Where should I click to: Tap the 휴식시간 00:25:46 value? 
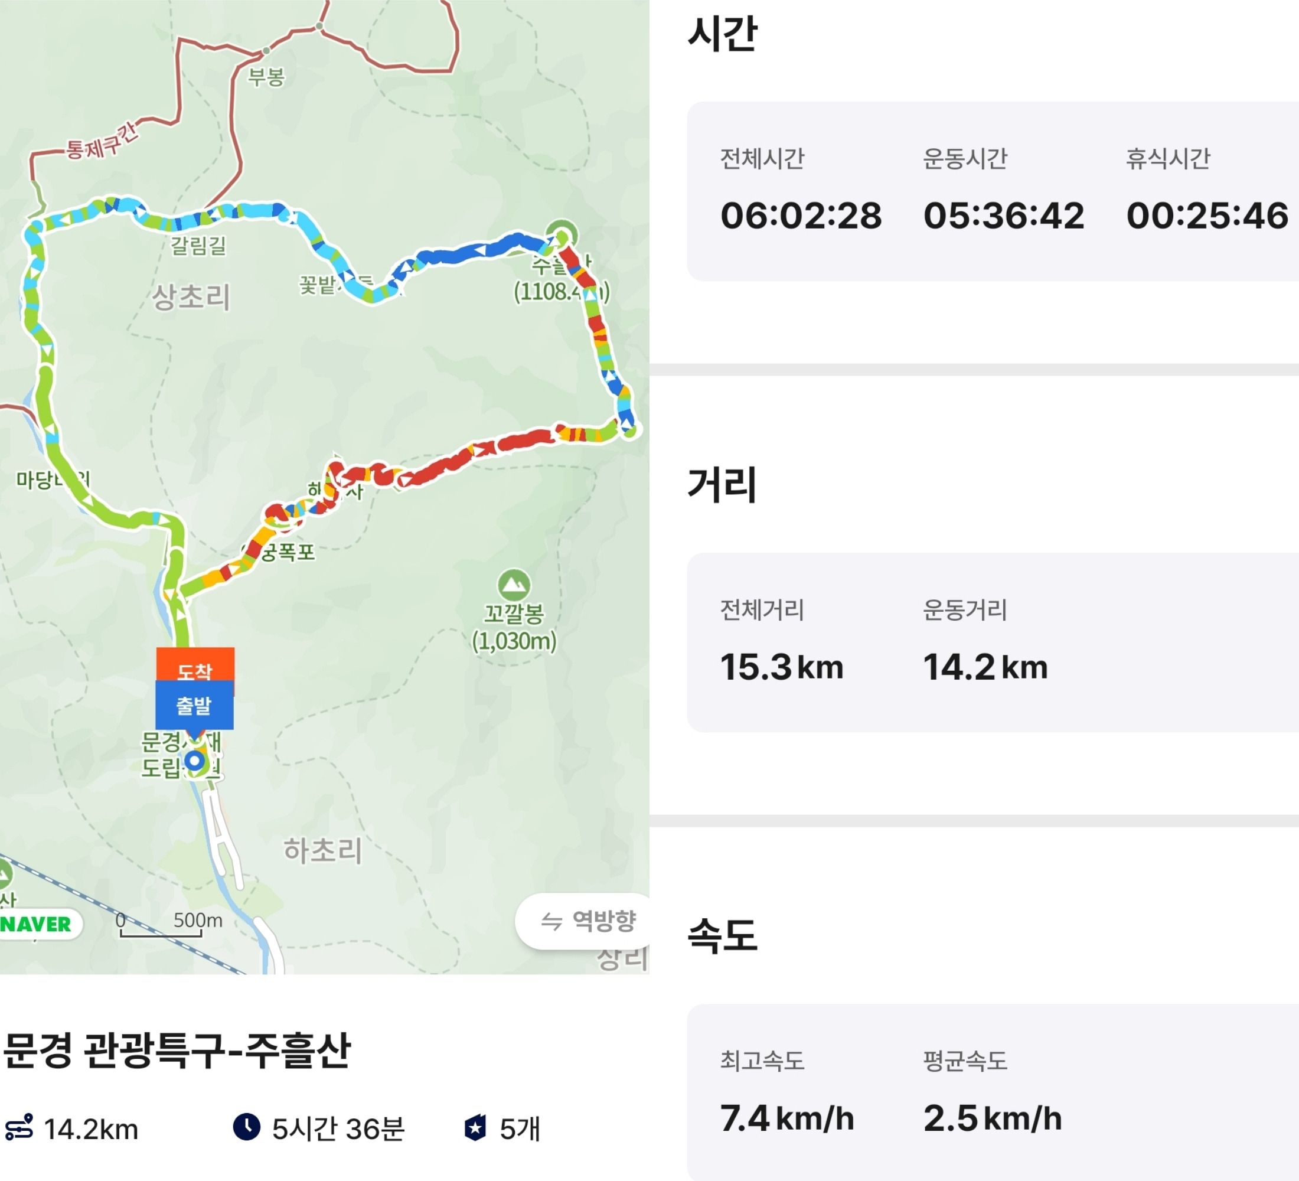click(1207, 215)
